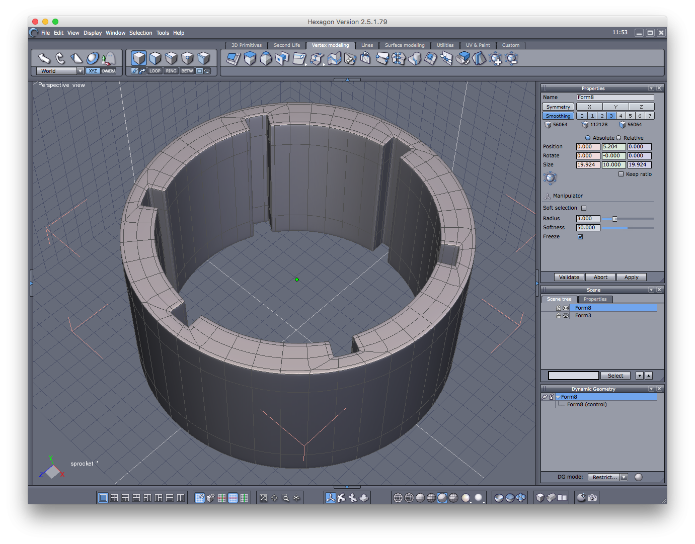Click the CAMERA manipulator mode icon
The height and width of the screenshot is (544, 695).
[109, 71]
